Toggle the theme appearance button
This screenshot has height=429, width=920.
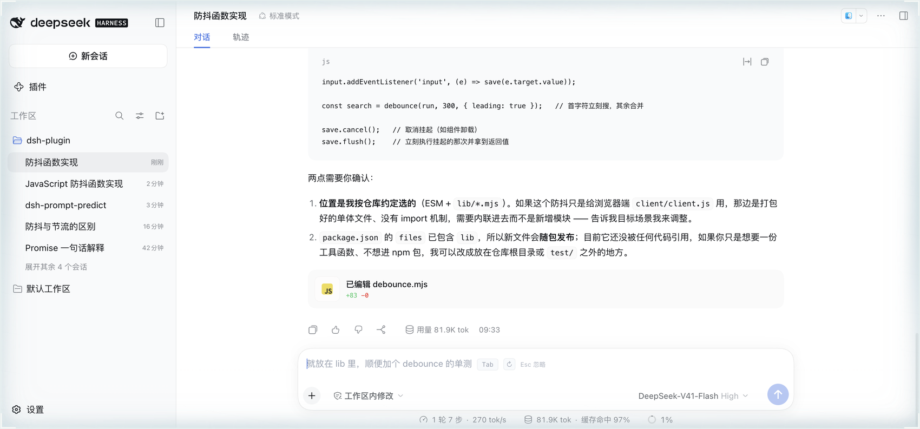[849, 16]
